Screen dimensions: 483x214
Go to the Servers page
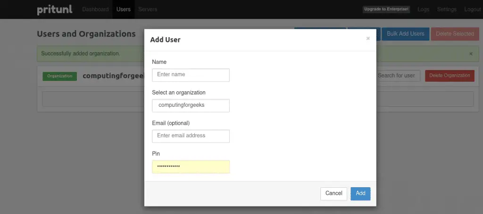(x=148, y=9)
